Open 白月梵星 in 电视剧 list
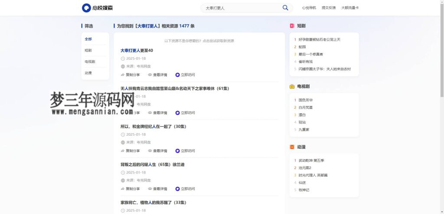 pyautogui.click(x=306, y=108)
